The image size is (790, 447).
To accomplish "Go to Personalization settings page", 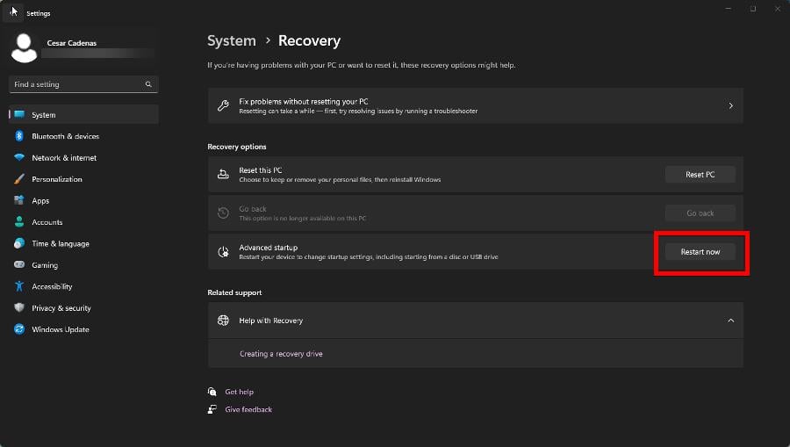I will click(57, 179).
